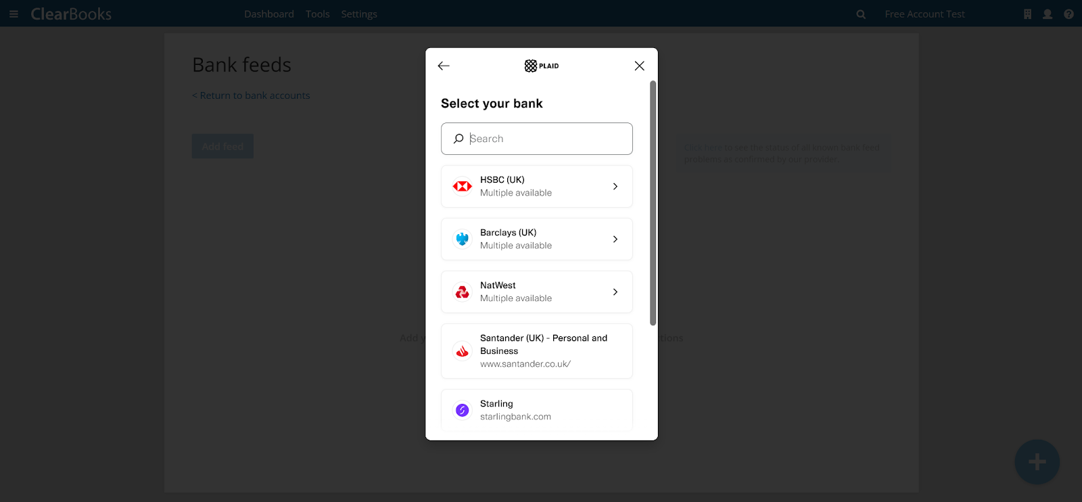The width and height of the screenshot is (1082, 502).
Task: Click the building organisation icon in header
Action: click(1027, 14)
